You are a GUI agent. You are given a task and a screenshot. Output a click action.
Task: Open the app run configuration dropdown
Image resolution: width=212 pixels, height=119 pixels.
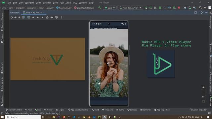(110, 8)
